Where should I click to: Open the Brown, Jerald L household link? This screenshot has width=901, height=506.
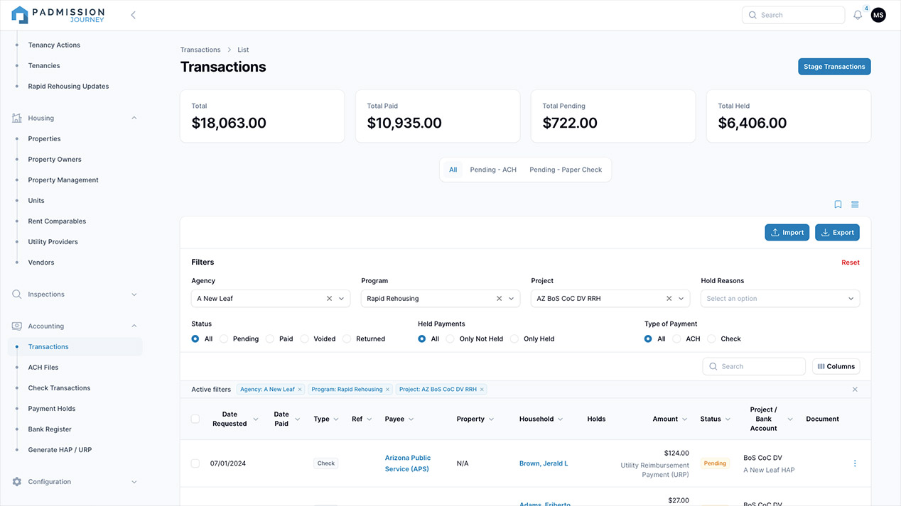pyautogui.click(x=544, y=463)
